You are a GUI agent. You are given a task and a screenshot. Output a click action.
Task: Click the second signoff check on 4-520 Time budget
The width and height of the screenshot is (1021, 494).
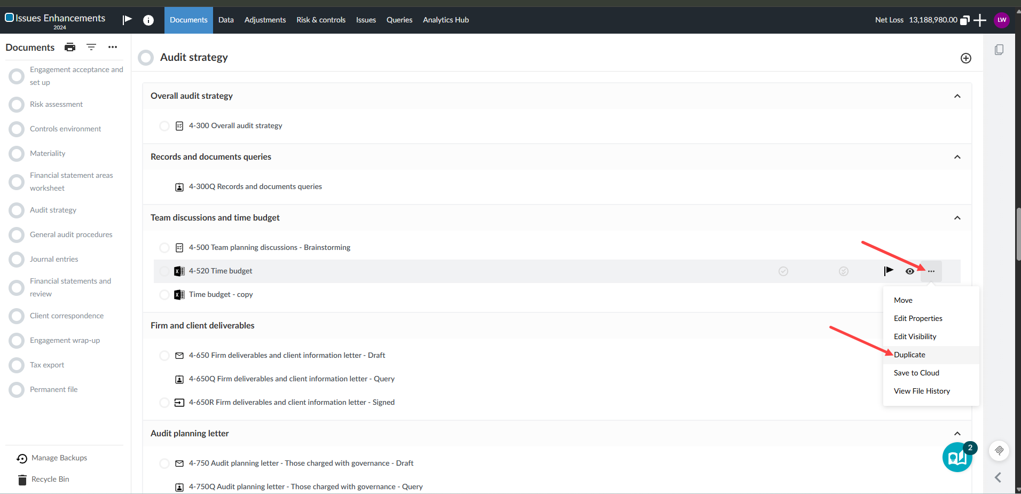click(x=844, y=271)
